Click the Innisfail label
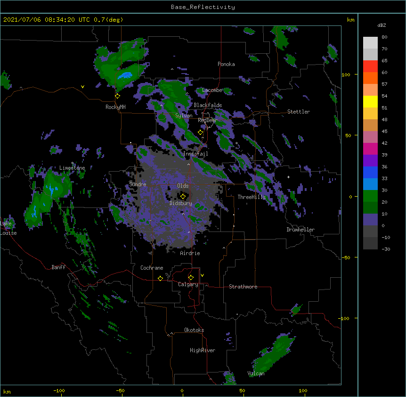The height and width of the screenshot is (397, 406). (x=195, y=154)
